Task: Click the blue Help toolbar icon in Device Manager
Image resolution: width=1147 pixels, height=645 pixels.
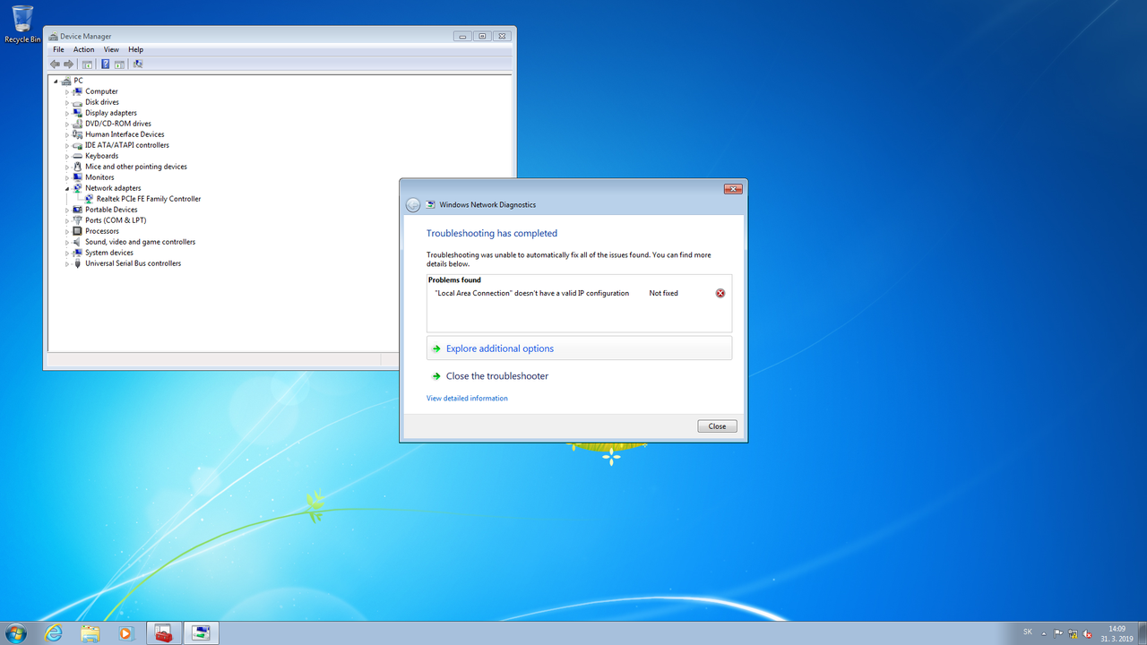Action: click(x=106, y=64)
